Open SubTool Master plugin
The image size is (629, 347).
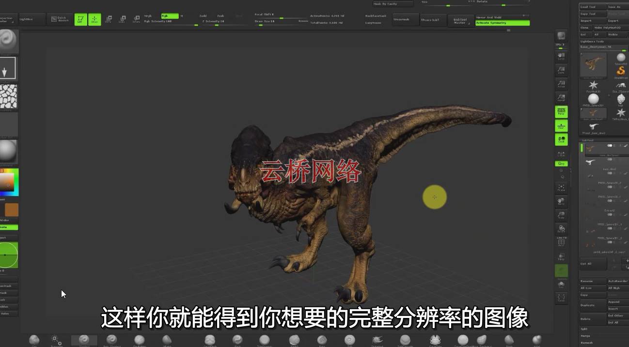click(460, 20)
